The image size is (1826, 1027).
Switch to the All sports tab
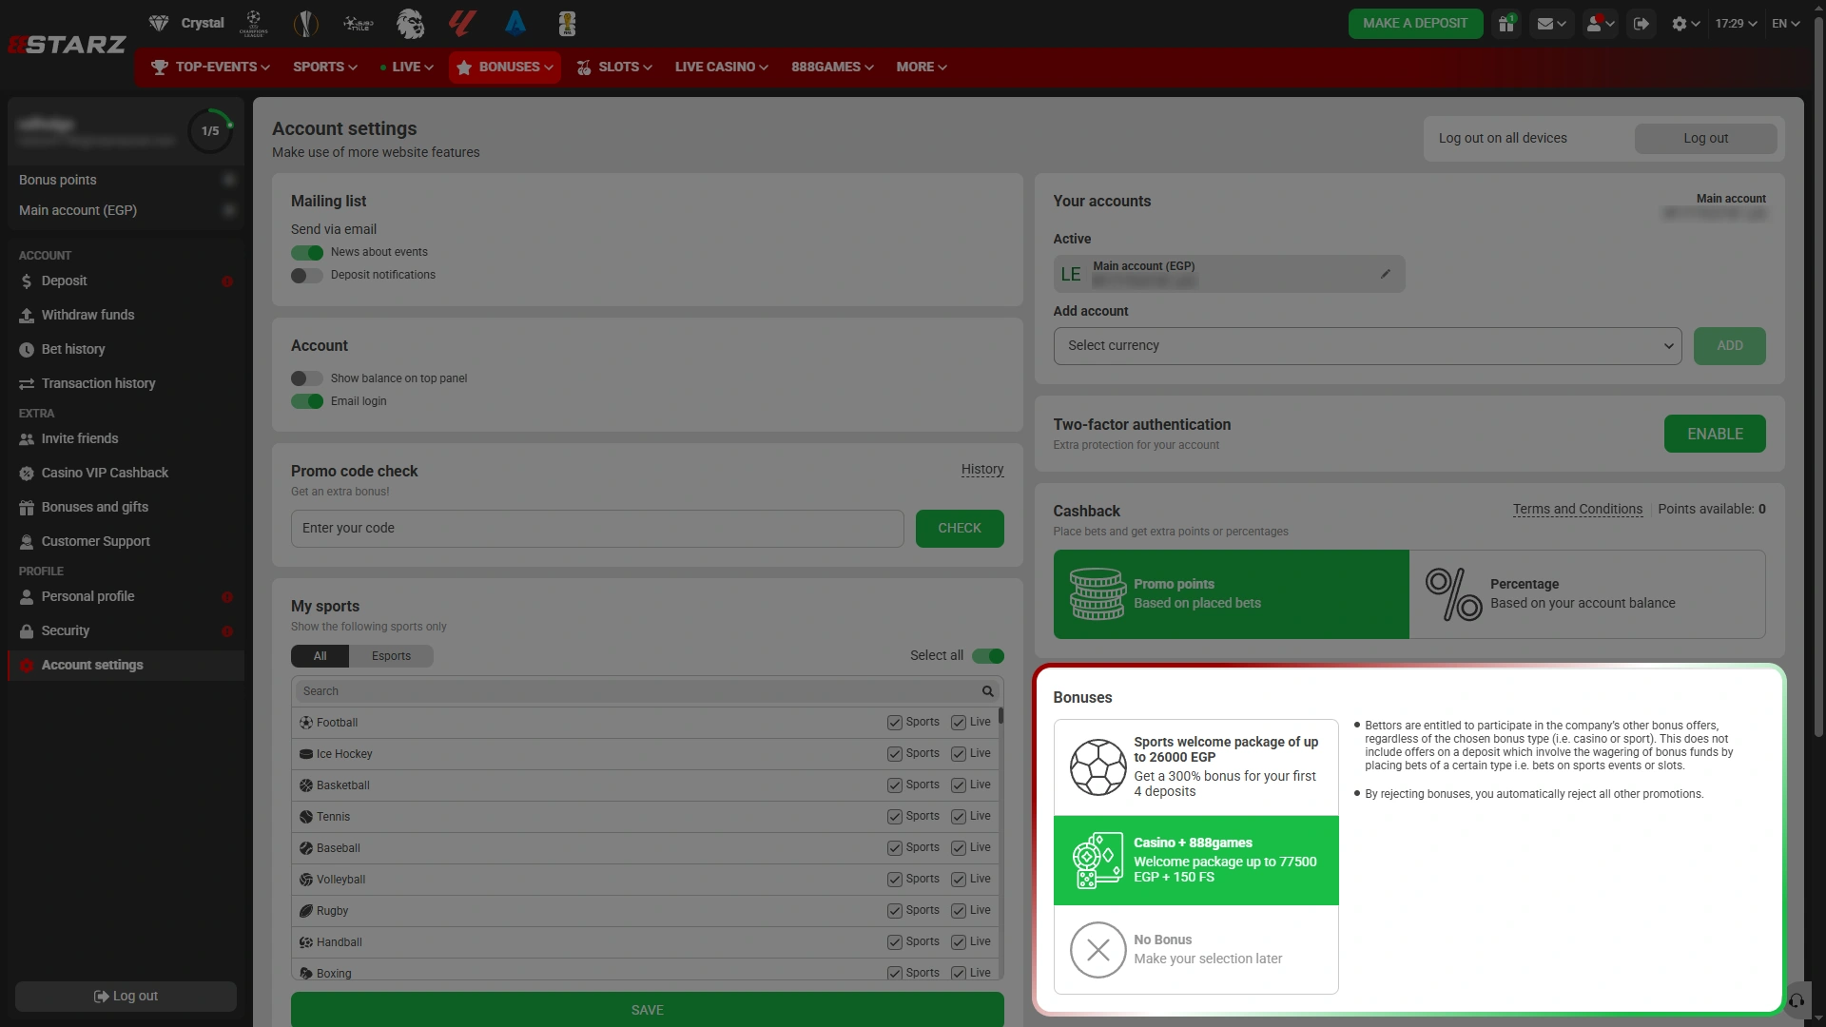321,656
